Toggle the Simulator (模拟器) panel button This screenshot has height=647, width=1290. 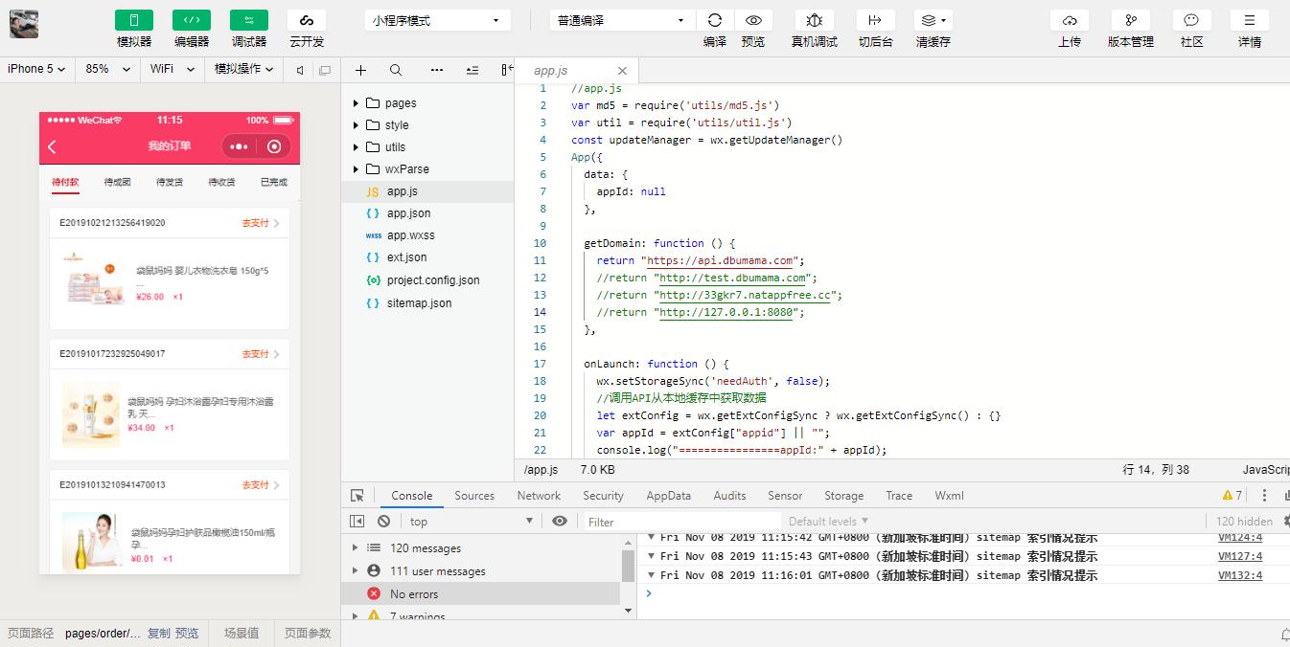click(134, 20)
